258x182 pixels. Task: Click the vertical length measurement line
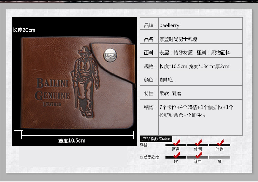(x=19, y=83)
